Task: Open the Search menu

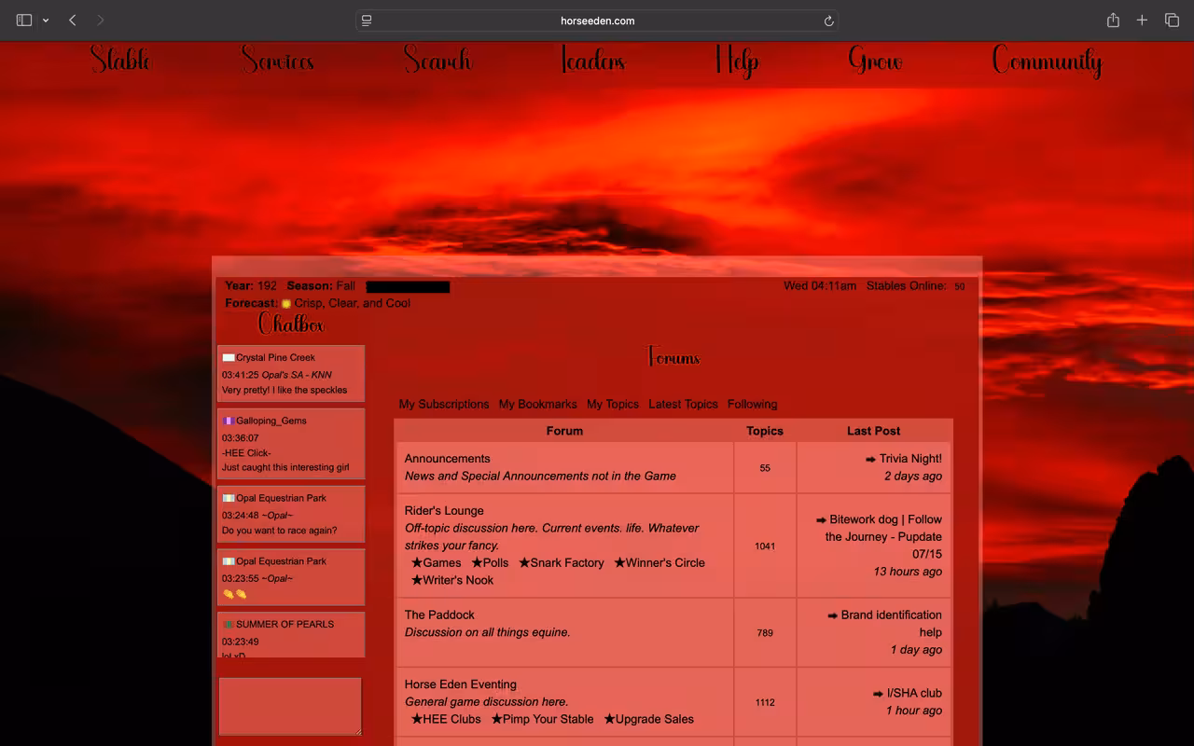Action: pos(437,61)
